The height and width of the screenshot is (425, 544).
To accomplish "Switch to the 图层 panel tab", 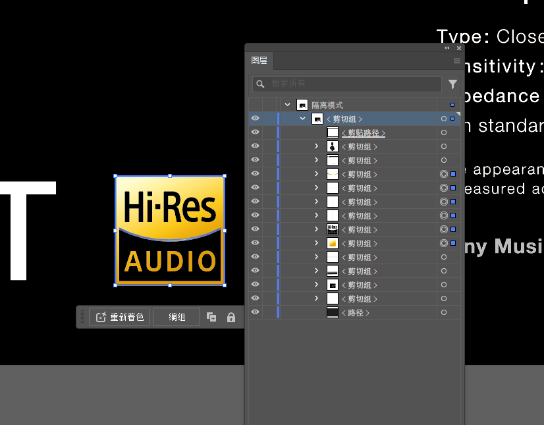I will pos(259,61).
